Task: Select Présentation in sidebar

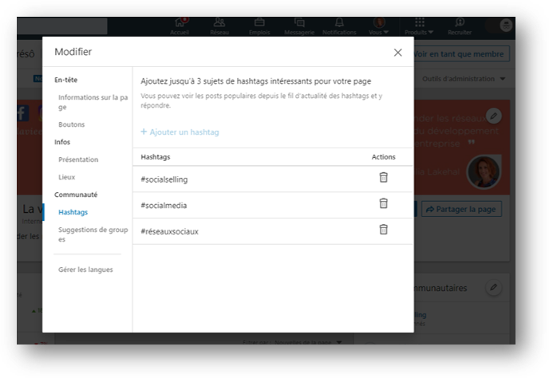Action: click(x=78, y=159)
